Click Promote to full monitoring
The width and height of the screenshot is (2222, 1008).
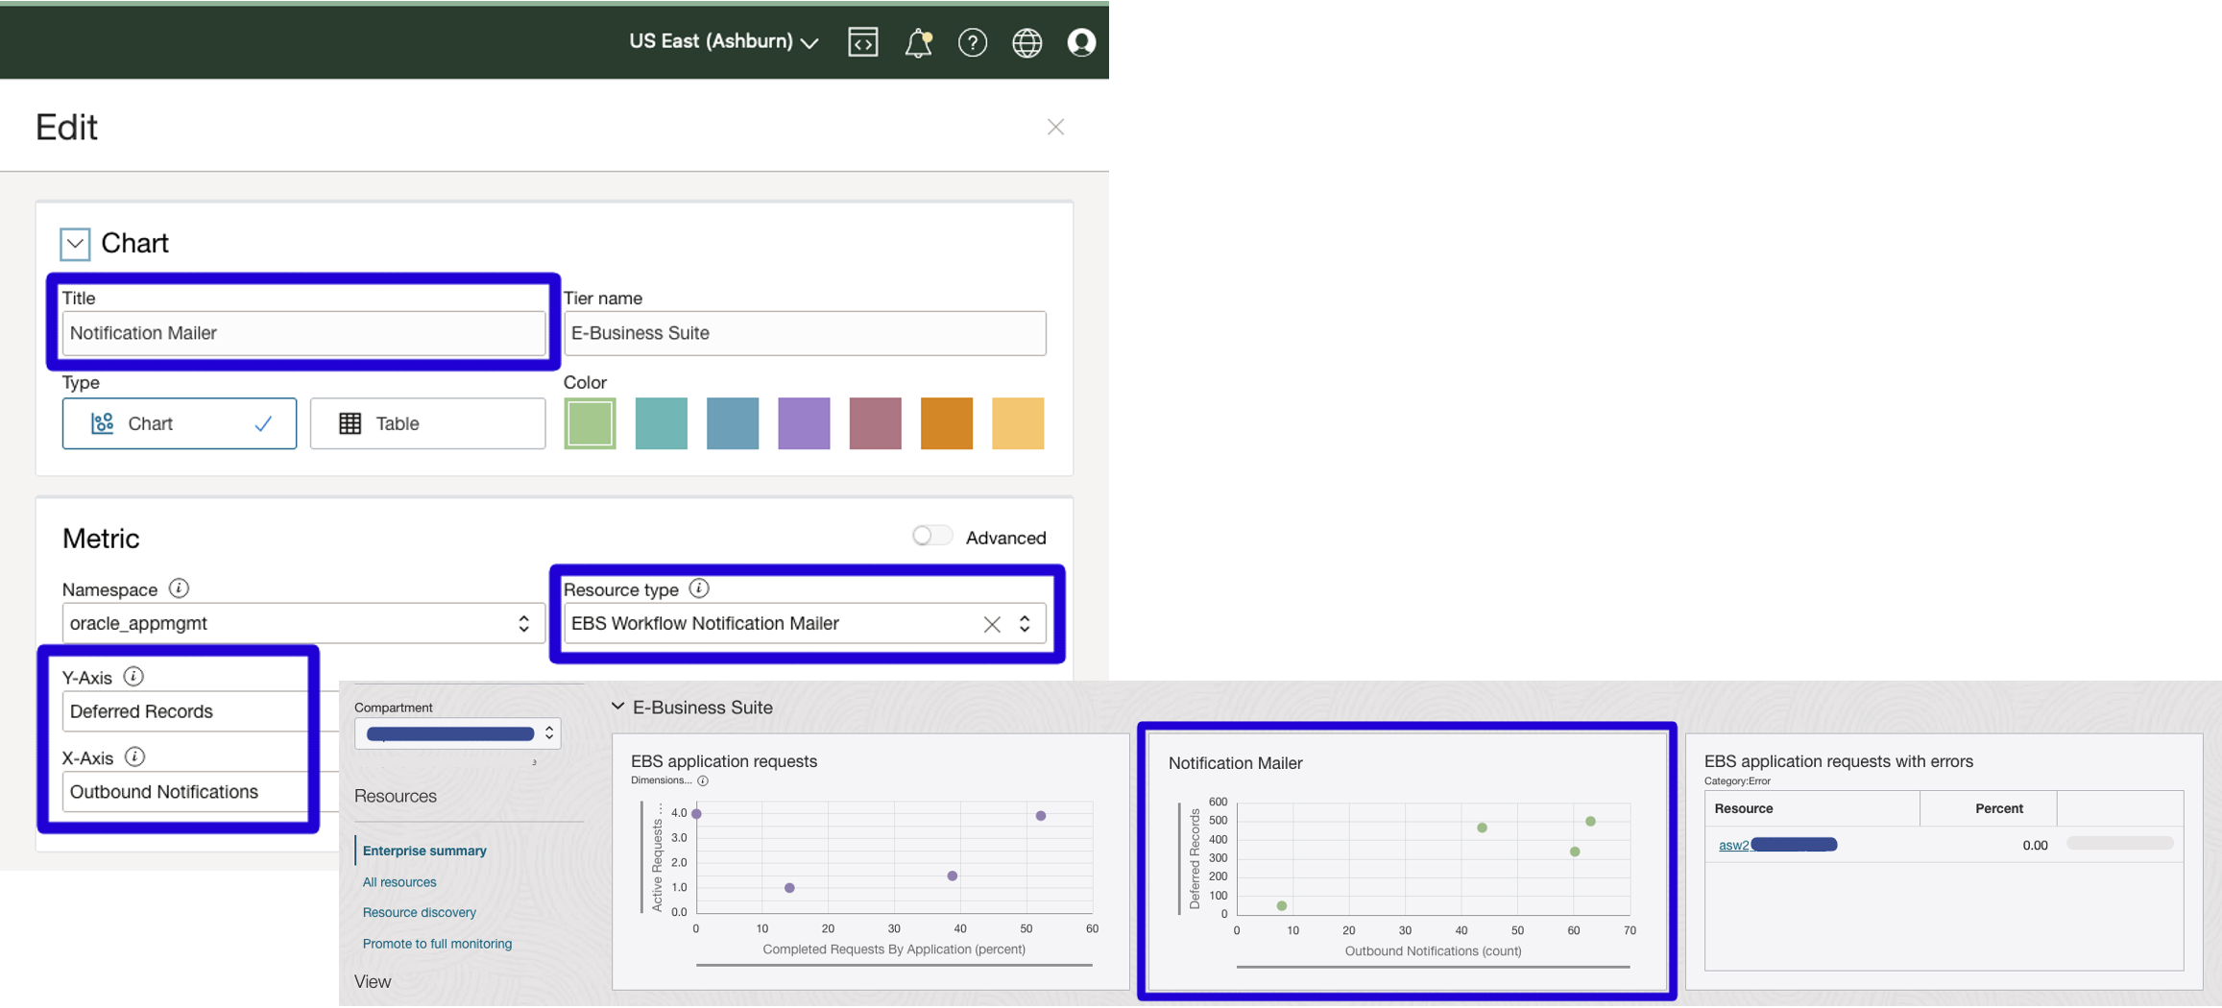(x=437, y=943)
